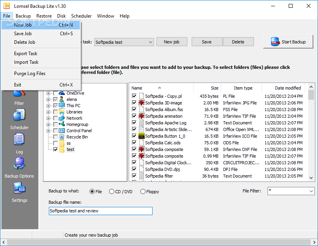Open the Backup Options sidebar icon
The width and height of the screenshot is (318, 246).
(19, 163)
